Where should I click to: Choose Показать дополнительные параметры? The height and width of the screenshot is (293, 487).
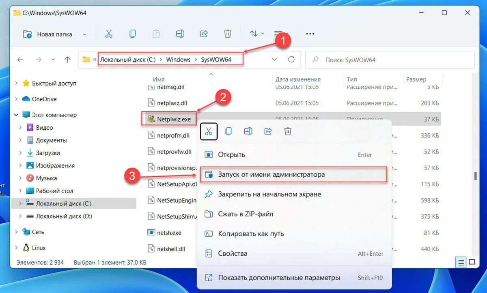[294, 278]
